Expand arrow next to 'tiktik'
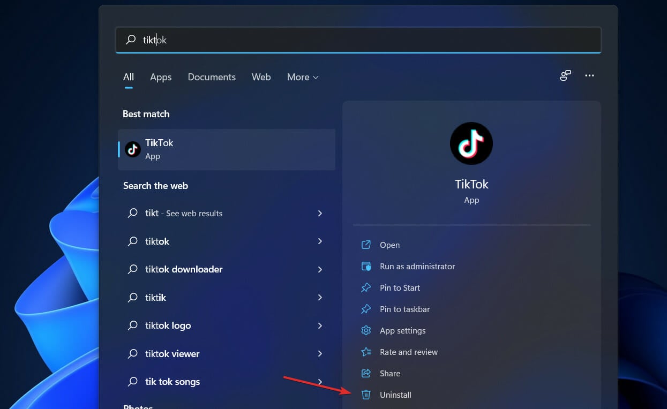This screenshot has width=667, height=409. (320, 298)
